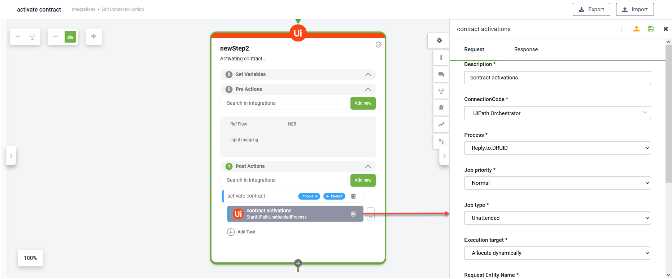Click the Ref Flow label
This screenshot has width=672, height=279.
click(x=239, y=124)
